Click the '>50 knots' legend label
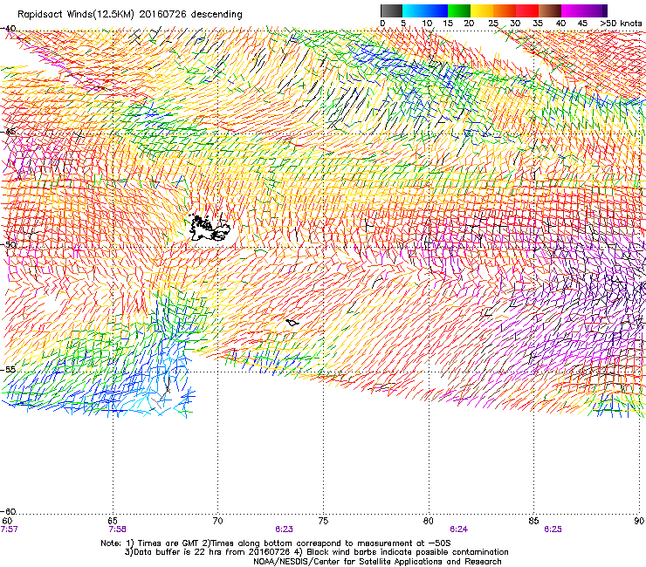This screenshot has height=567, width=646. pos(621,23)
